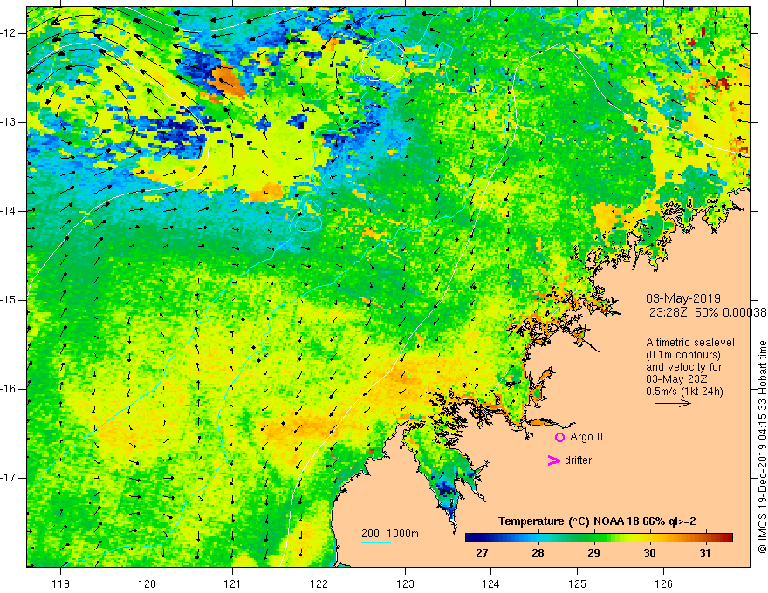
Task: Click the dark blue end of the temperature color bar
Action: tap(470, 537)
